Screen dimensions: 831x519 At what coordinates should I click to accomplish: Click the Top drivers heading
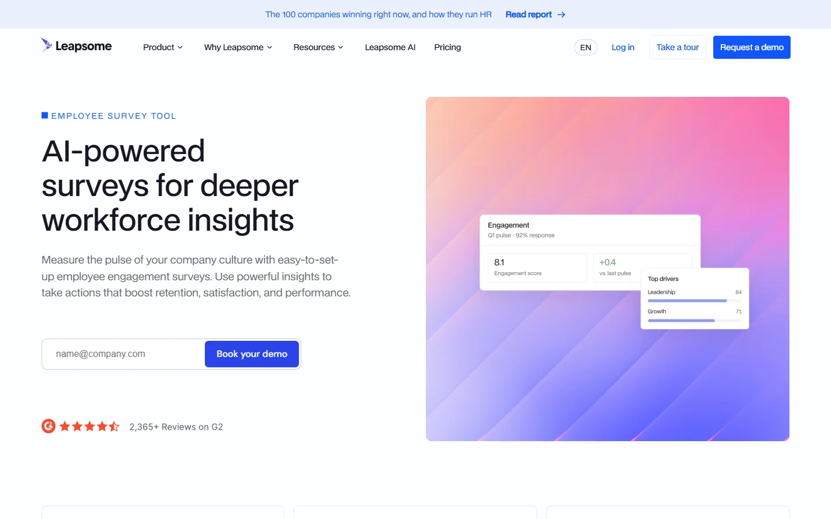tap(663, 279)
